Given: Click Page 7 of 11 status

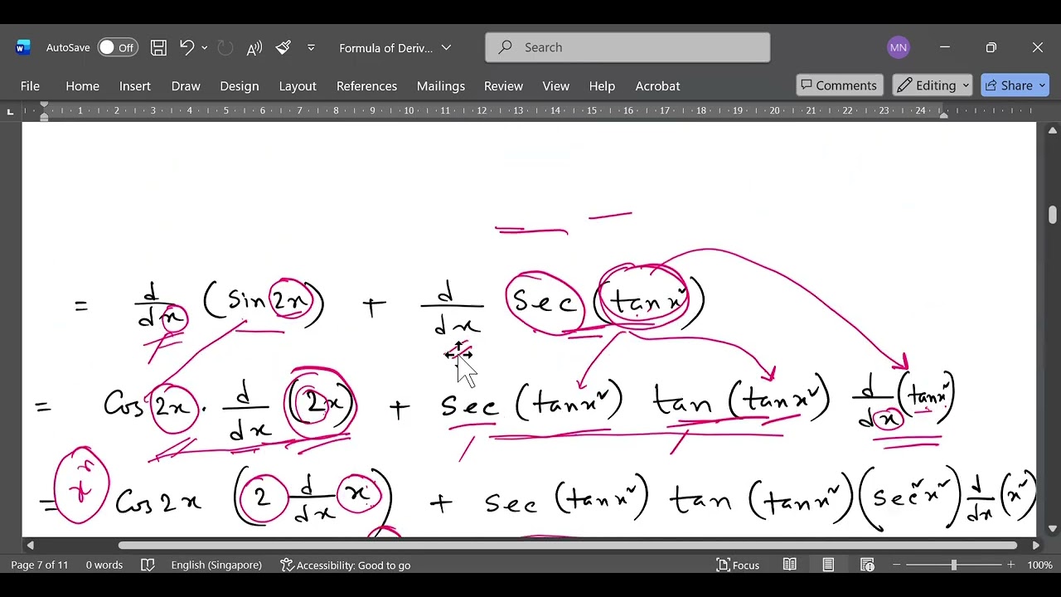Looking at the screenshot, I should coord(39,565).
